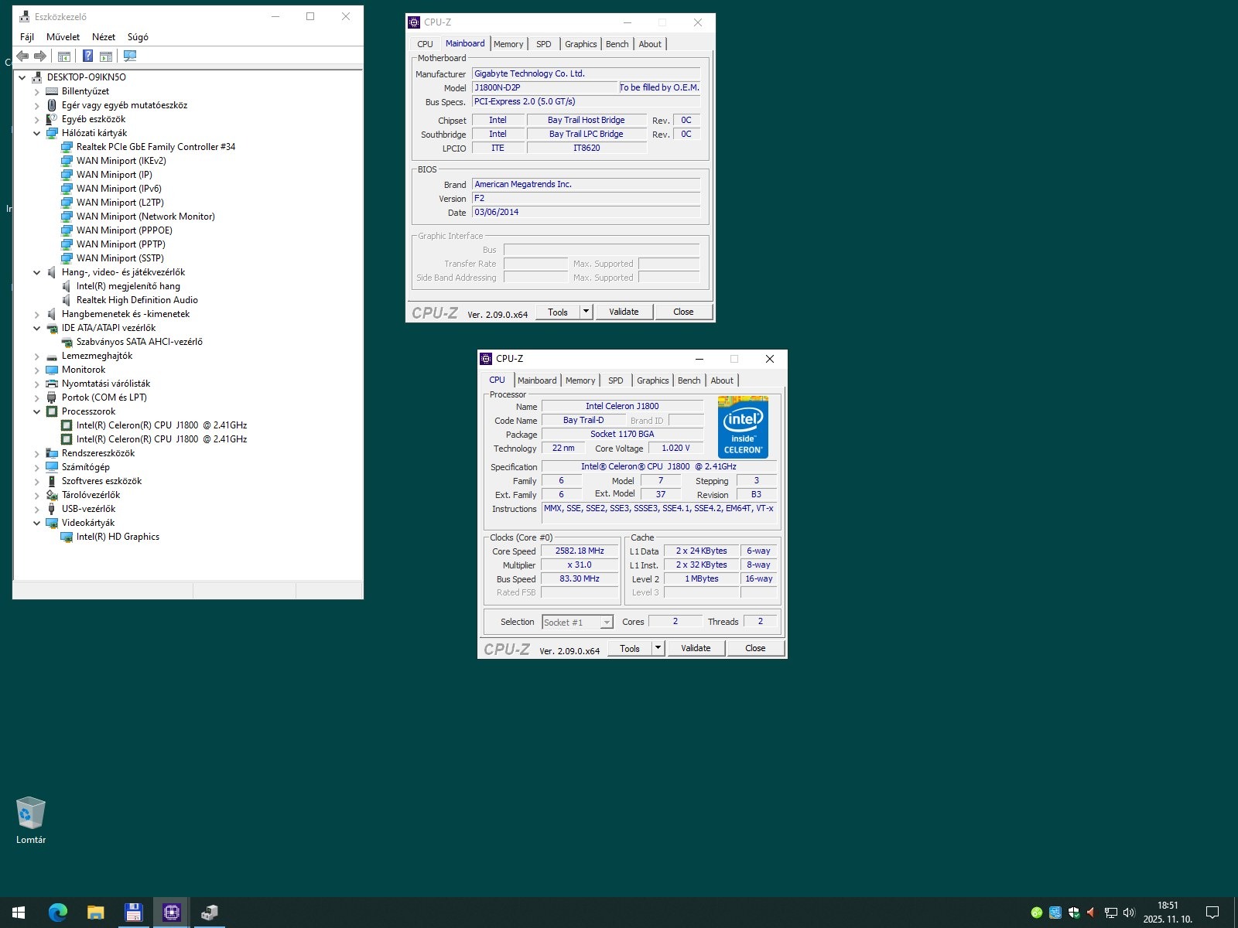This screenshot has height=928, width=1238.
Task: Click the blue Help question mark icon
Action: coord(87,56)
